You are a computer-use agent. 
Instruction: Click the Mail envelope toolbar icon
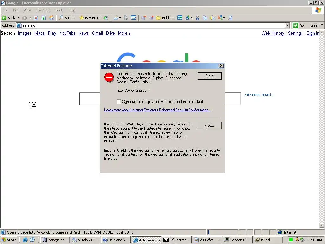[116, 18]
